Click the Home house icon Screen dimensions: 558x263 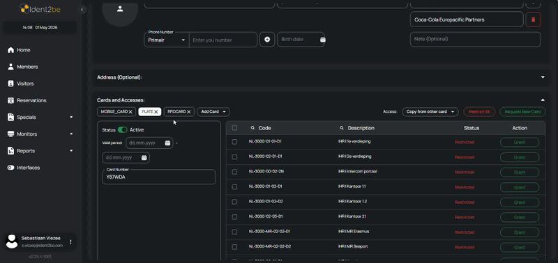click(10, 50)
